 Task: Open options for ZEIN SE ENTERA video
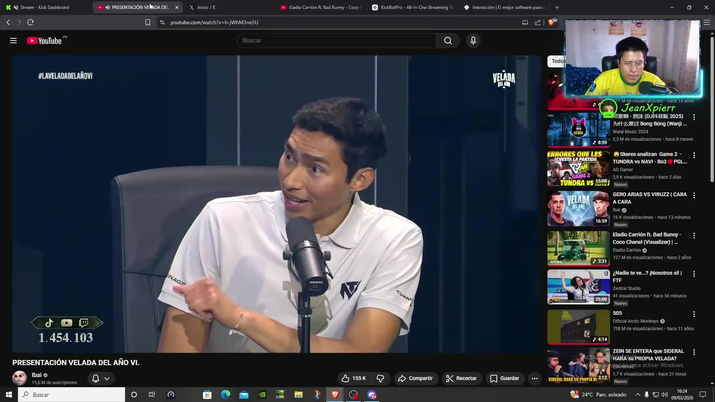694,352
